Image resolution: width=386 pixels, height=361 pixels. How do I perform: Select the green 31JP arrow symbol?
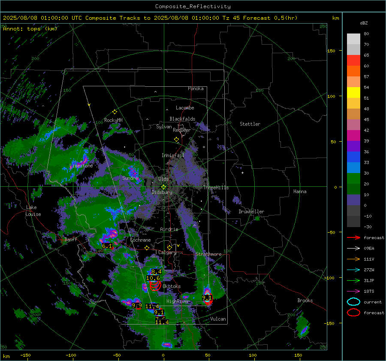353,280
